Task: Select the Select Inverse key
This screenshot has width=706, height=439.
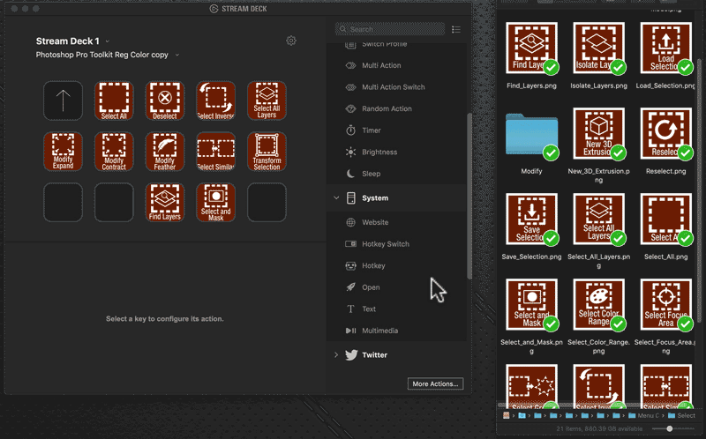Action: [x=215, y=100]
